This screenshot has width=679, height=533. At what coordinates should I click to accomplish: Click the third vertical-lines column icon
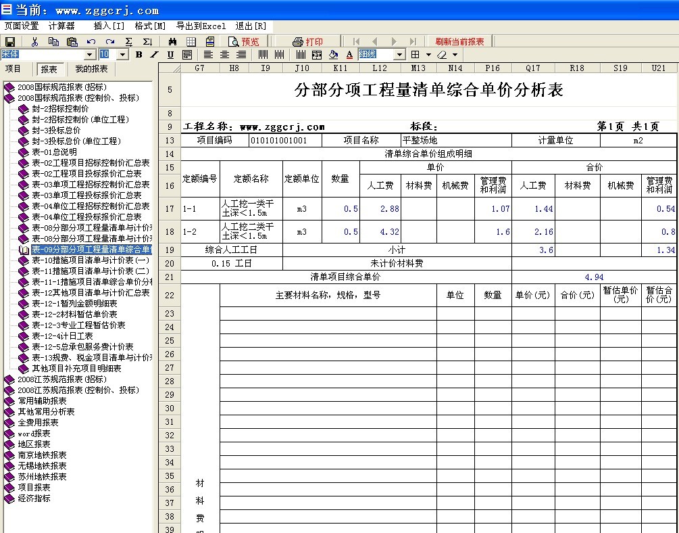tap(301, 55)
